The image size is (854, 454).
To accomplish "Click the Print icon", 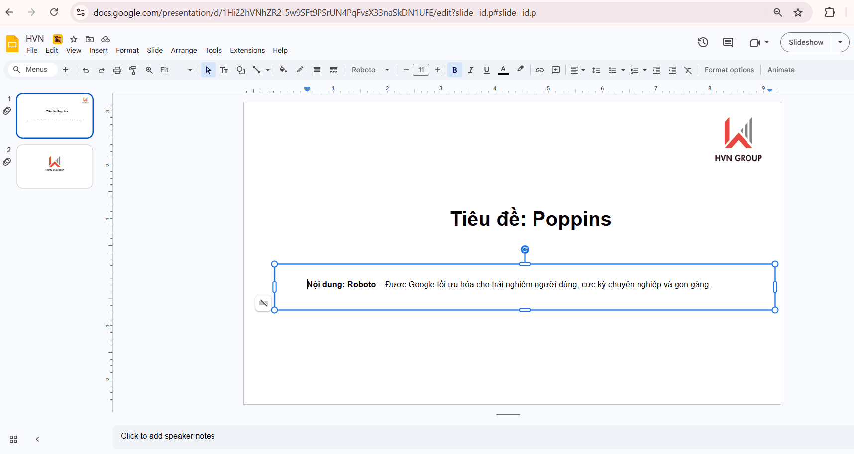I will point(117,70).
